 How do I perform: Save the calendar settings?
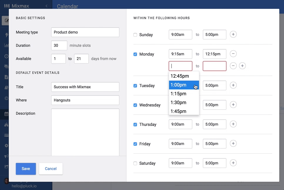26,169
